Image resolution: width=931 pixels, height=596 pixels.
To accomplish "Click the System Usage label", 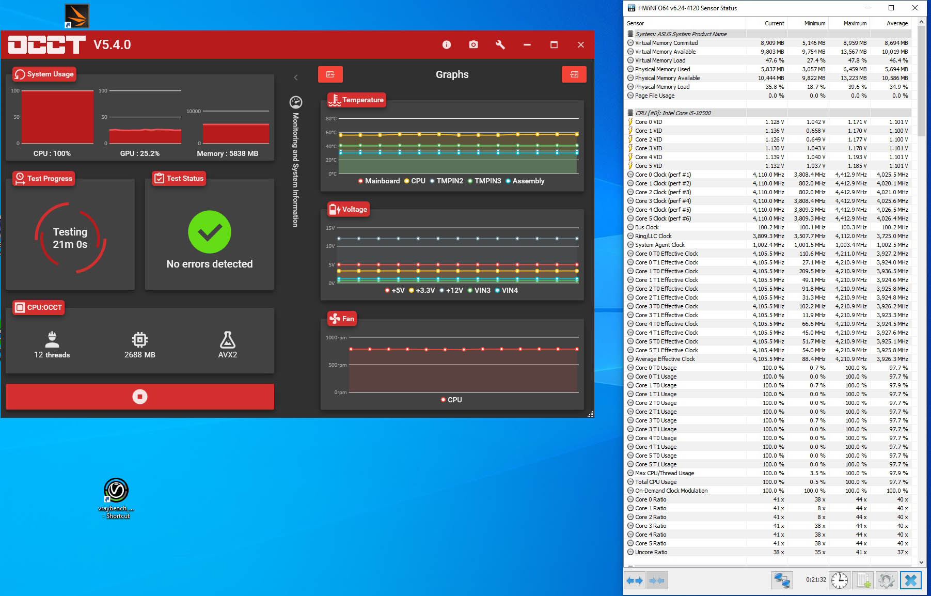I will point(44,74).
